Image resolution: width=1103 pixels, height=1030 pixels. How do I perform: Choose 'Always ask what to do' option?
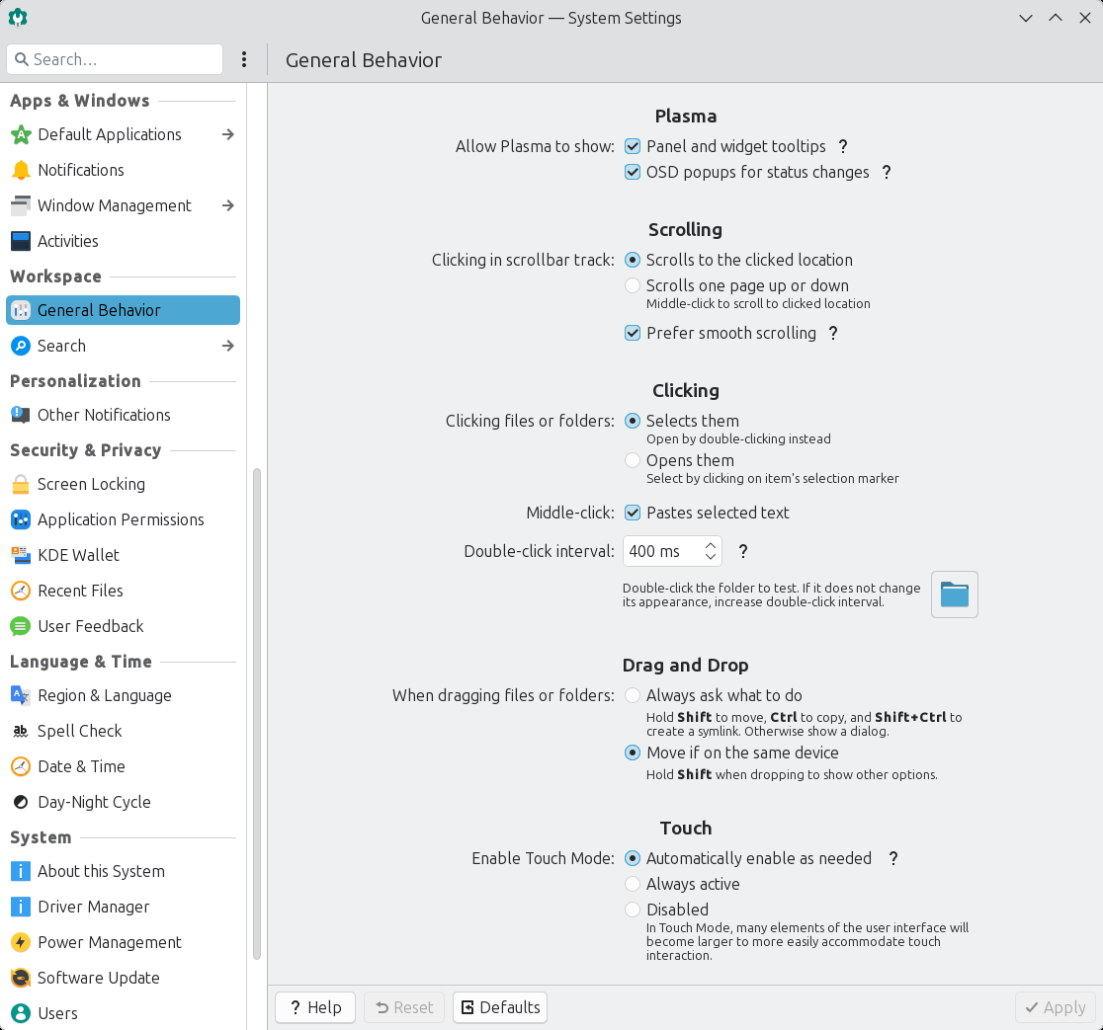tap(633, 695)
